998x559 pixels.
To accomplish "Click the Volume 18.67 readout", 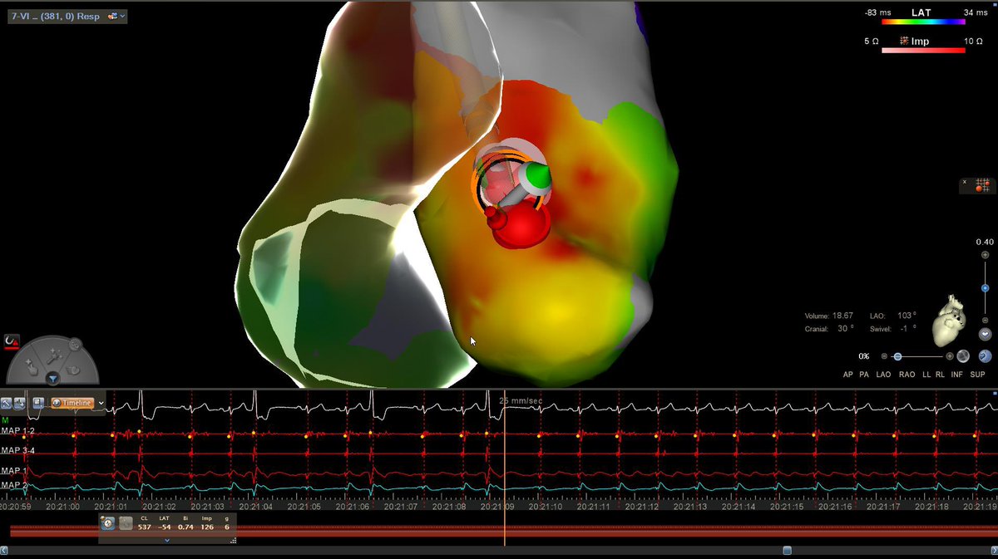I will click(828, 316).
